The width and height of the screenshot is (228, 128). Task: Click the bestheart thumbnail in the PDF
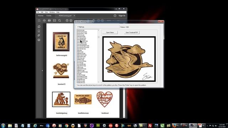tap(104, 100)
